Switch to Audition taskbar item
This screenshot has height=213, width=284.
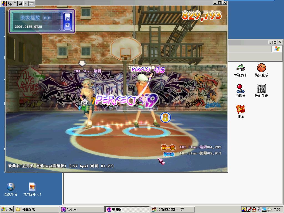(x=82, y=209)
